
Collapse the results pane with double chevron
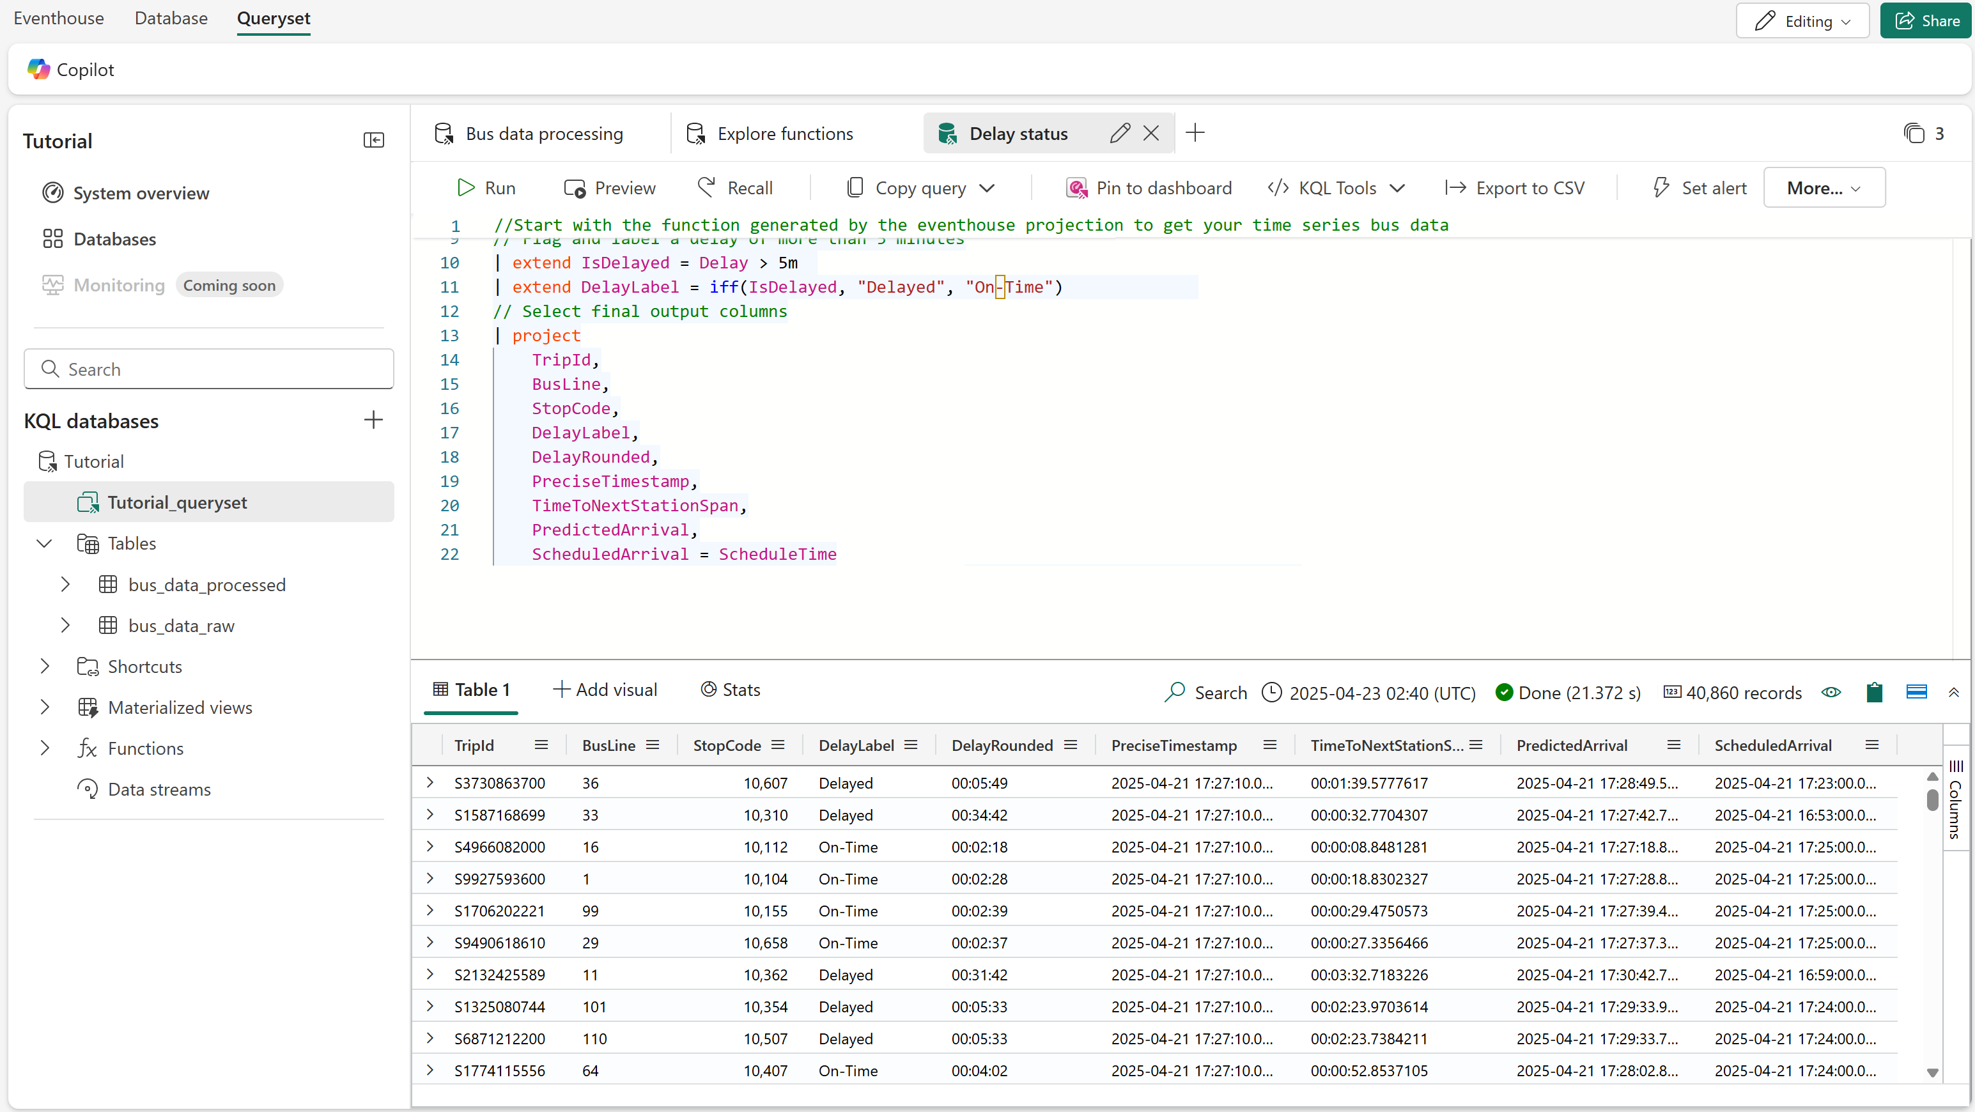coord(1953,692)
